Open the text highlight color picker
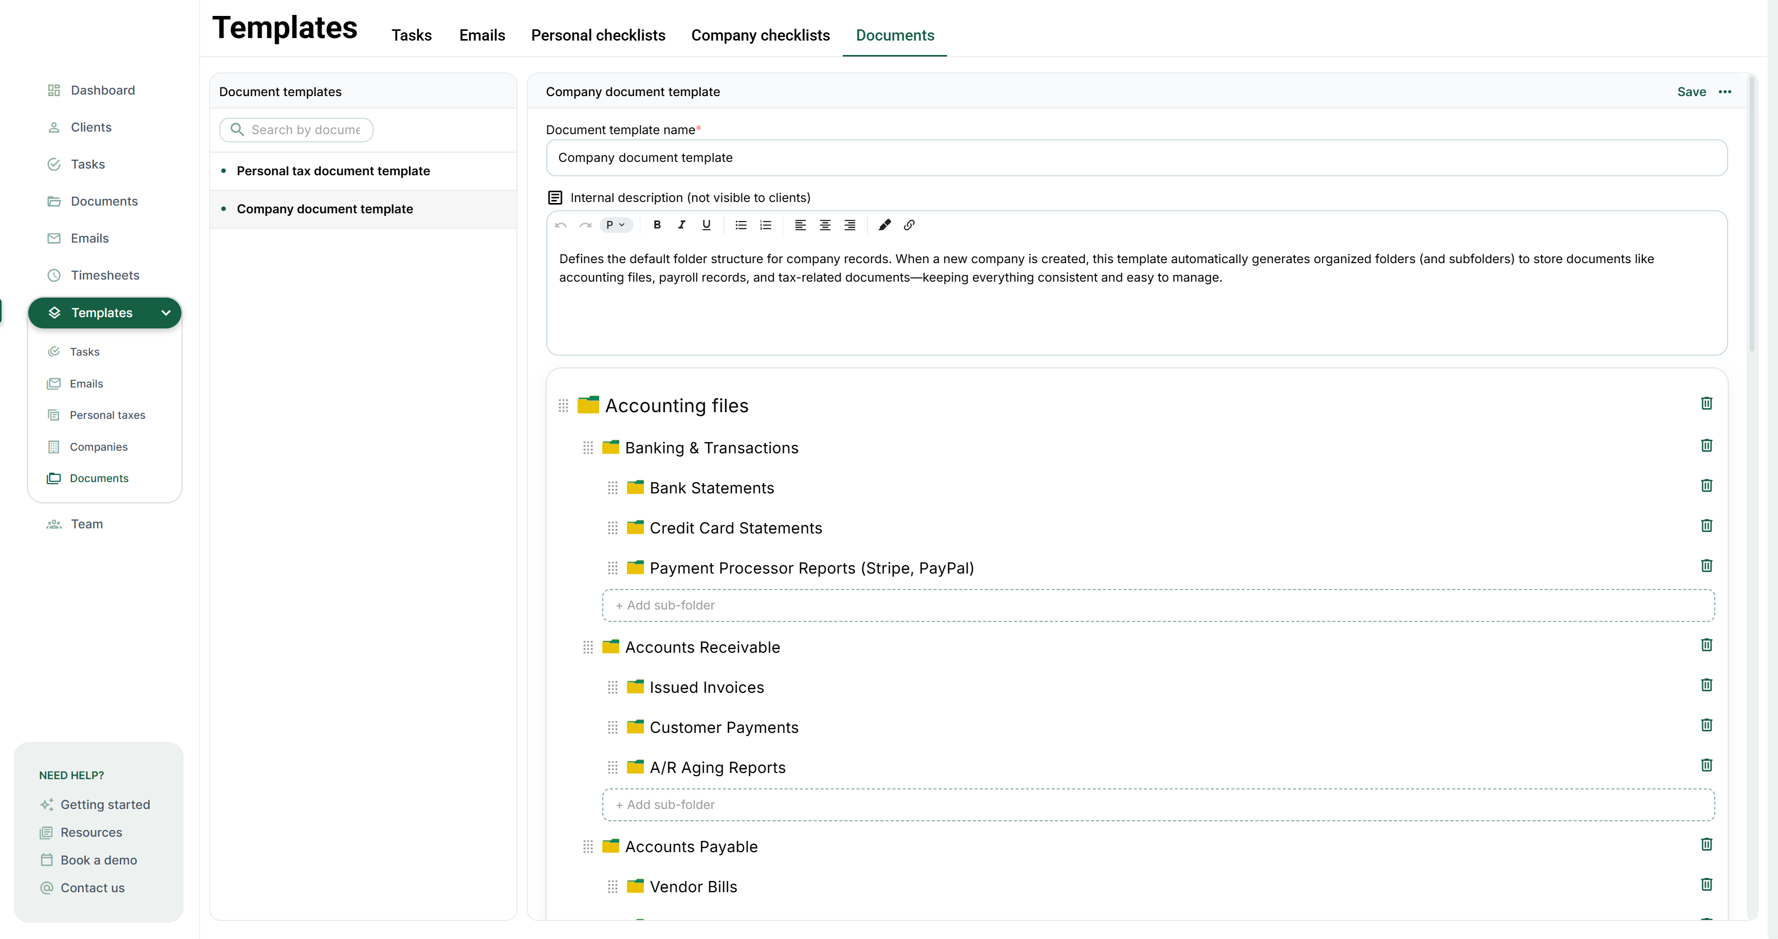 click(884, 225)
